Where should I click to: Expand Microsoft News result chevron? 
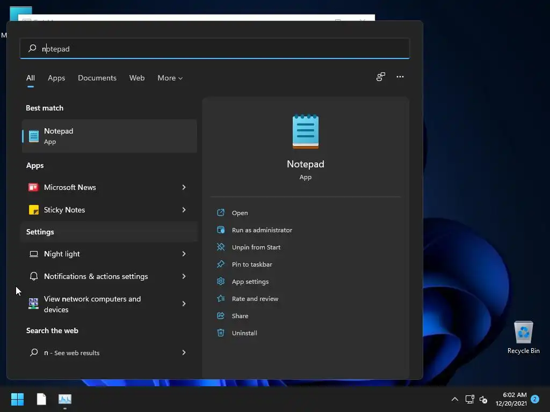[x=184, y=187]
